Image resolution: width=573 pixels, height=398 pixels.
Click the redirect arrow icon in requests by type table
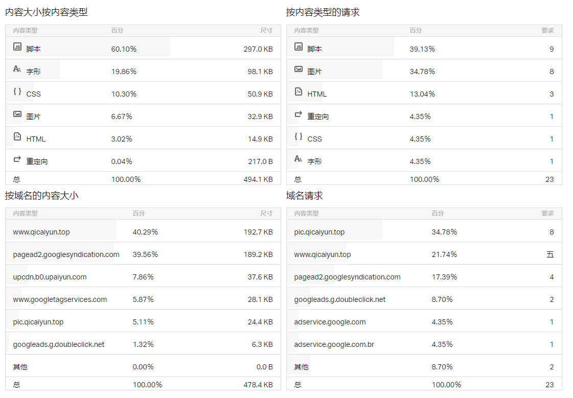pos(299,114)
